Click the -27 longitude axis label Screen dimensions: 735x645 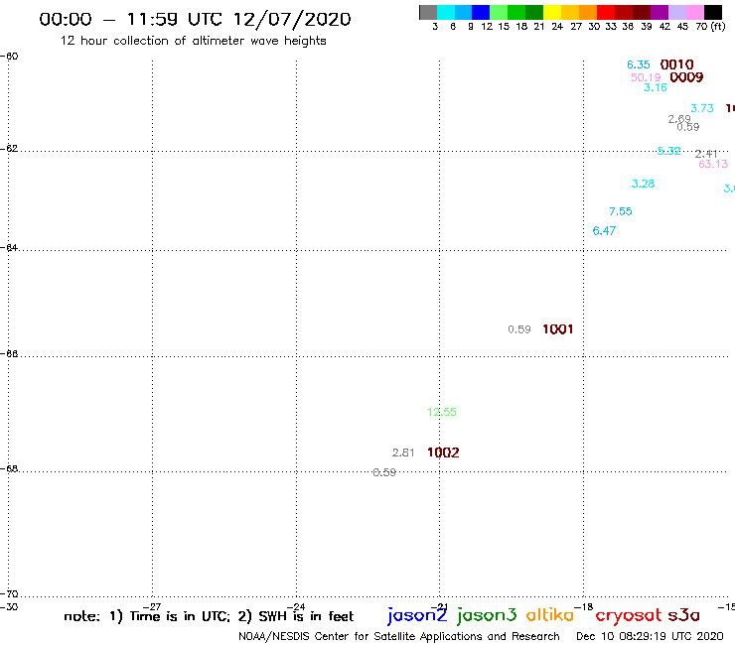click(152, 607)
